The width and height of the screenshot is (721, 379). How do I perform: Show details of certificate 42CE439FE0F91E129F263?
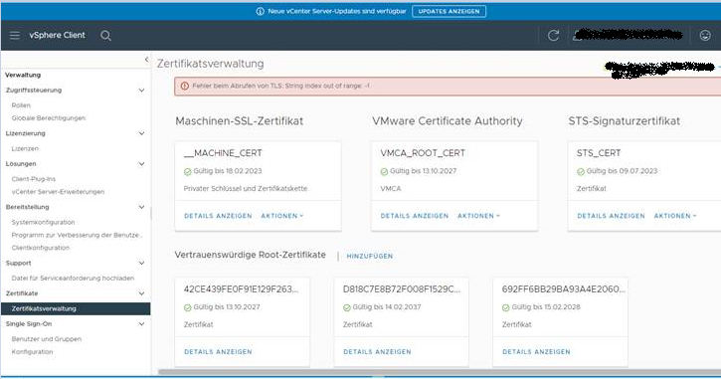click(218, 352)
